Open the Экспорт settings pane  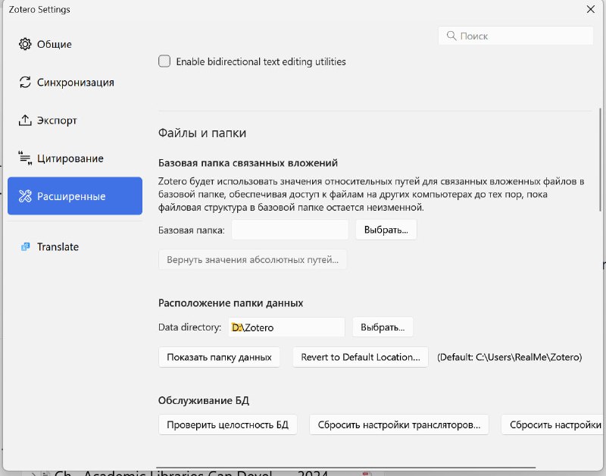click(74, 121)
